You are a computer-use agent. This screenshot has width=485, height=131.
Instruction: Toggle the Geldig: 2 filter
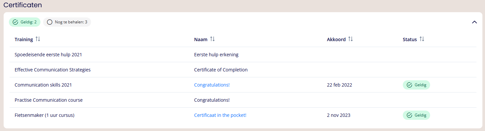click(x=25, y=22)
